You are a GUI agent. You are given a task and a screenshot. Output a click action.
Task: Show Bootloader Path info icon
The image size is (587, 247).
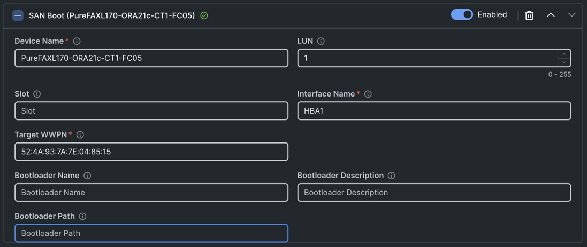coord(82,217)
